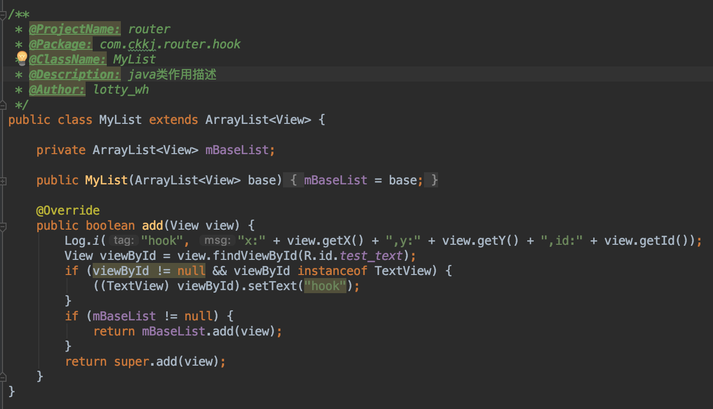Click the setText method call
The height and width of the screenshot is (409, 713).
(272, 286)
